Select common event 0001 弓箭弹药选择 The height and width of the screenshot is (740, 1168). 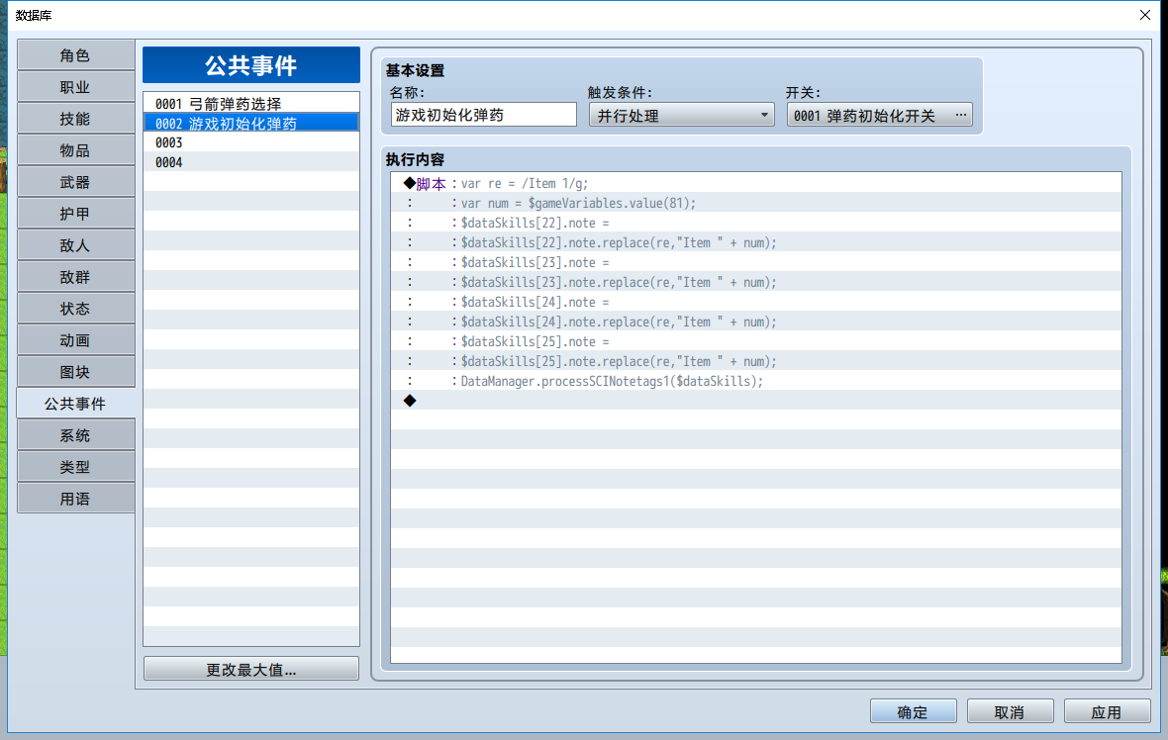251,104
